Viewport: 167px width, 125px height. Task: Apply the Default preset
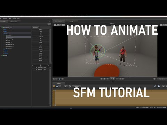(41, 30)
